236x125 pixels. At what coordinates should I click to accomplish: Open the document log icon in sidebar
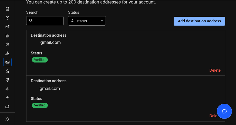pyautogui.click(x=7, y=36)
